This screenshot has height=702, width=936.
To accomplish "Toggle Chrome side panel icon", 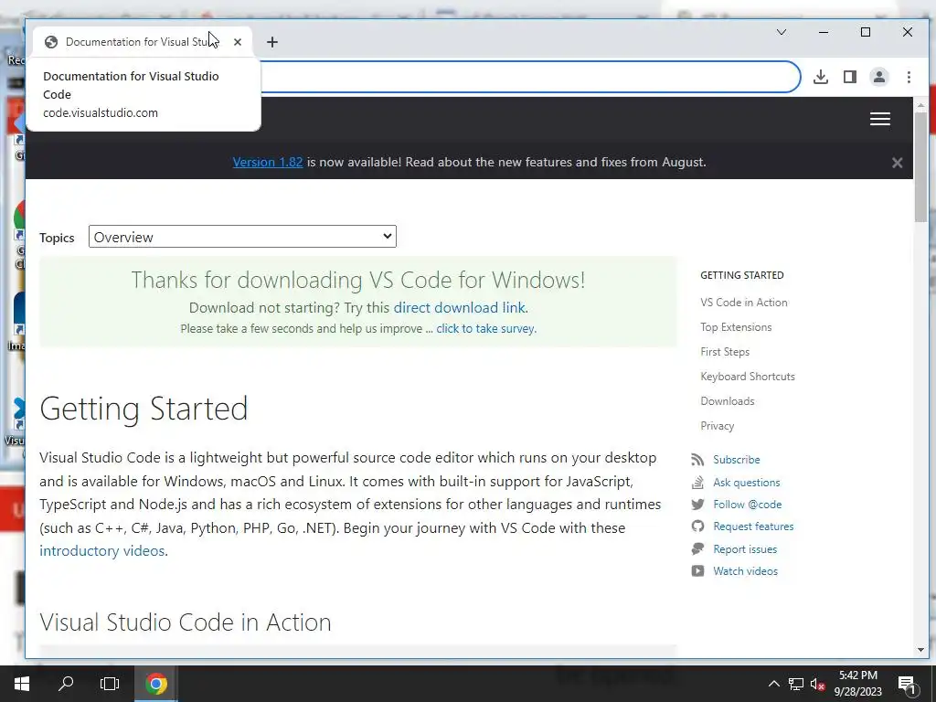I will [x=850, y=77].
